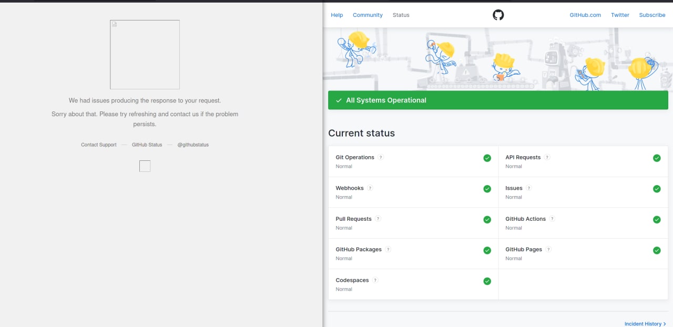Click green check icon for Codespaces
The image size is (673, 327).
coord(487,281)
